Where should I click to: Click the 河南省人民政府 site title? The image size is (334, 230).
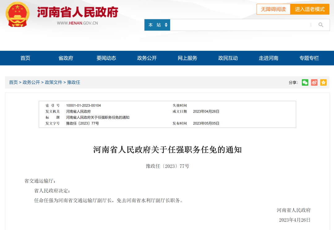point(78,12)
